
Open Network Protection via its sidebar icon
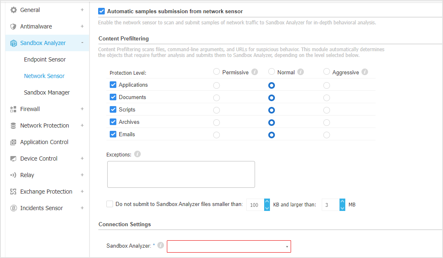point(12,125)
